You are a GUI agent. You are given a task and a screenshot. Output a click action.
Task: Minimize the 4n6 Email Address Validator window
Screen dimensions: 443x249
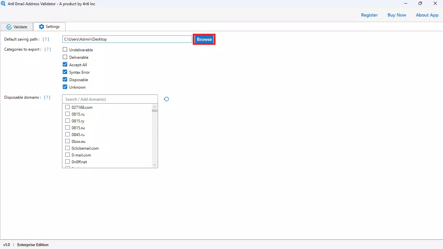(x=406, y=4)
